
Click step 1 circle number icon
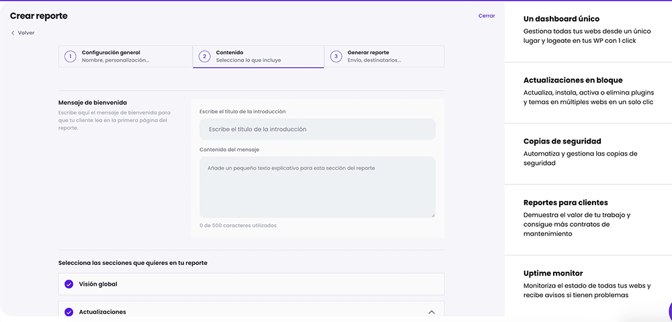71,56
